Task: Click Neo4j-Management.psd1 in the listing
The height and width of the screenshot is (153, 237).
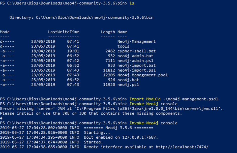Action: pos(142,75)
